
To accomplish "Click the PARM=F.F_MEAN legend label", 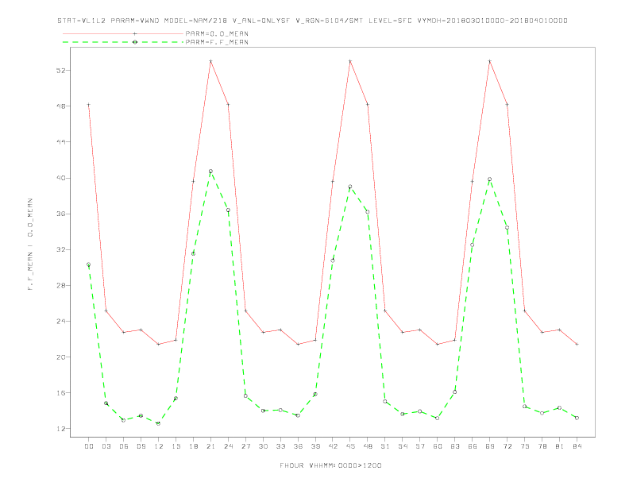I will (217, 42).
